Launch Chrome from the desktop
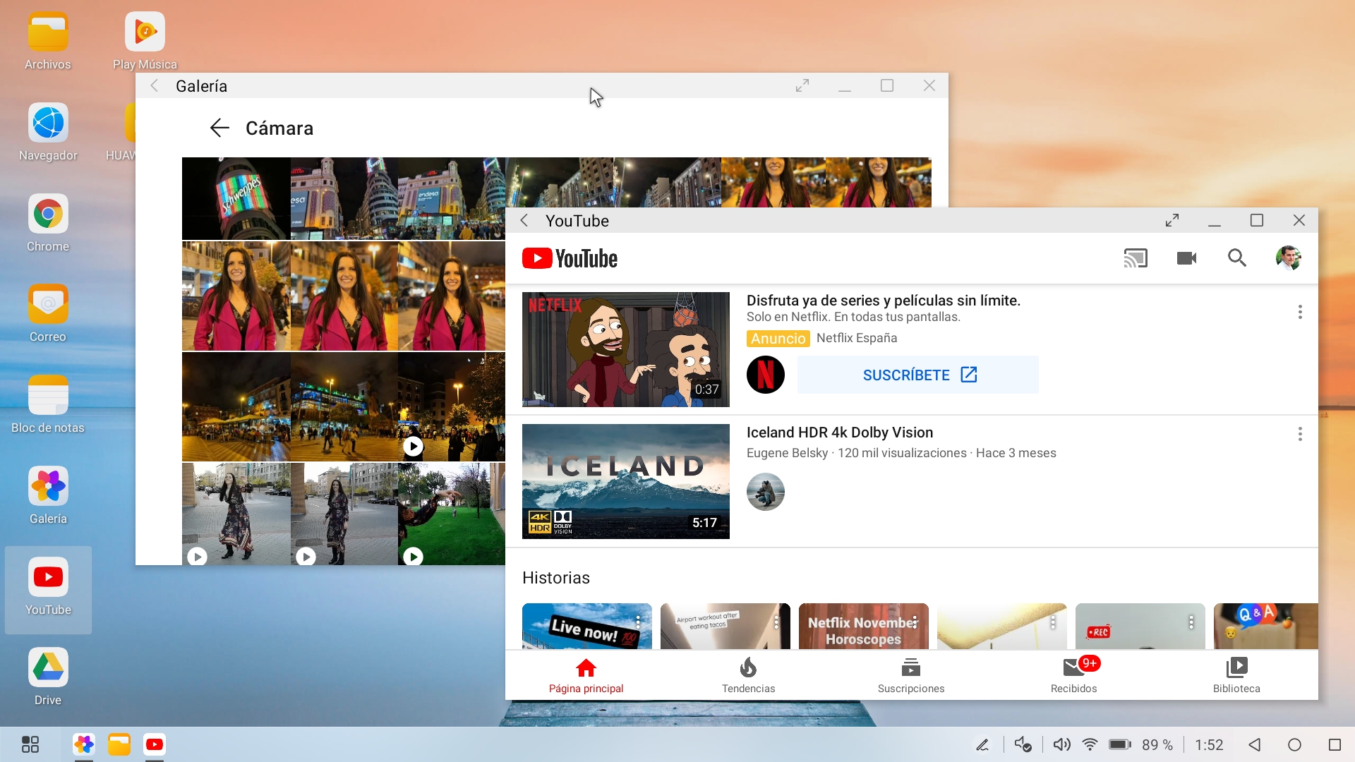The height and width of the screenshot is (762, 1355). click(48, 224)
